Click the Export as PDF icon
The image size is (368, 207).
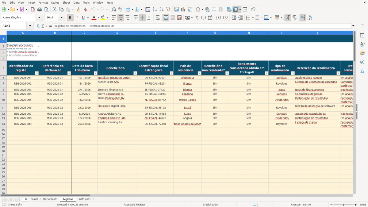point(33,10)
